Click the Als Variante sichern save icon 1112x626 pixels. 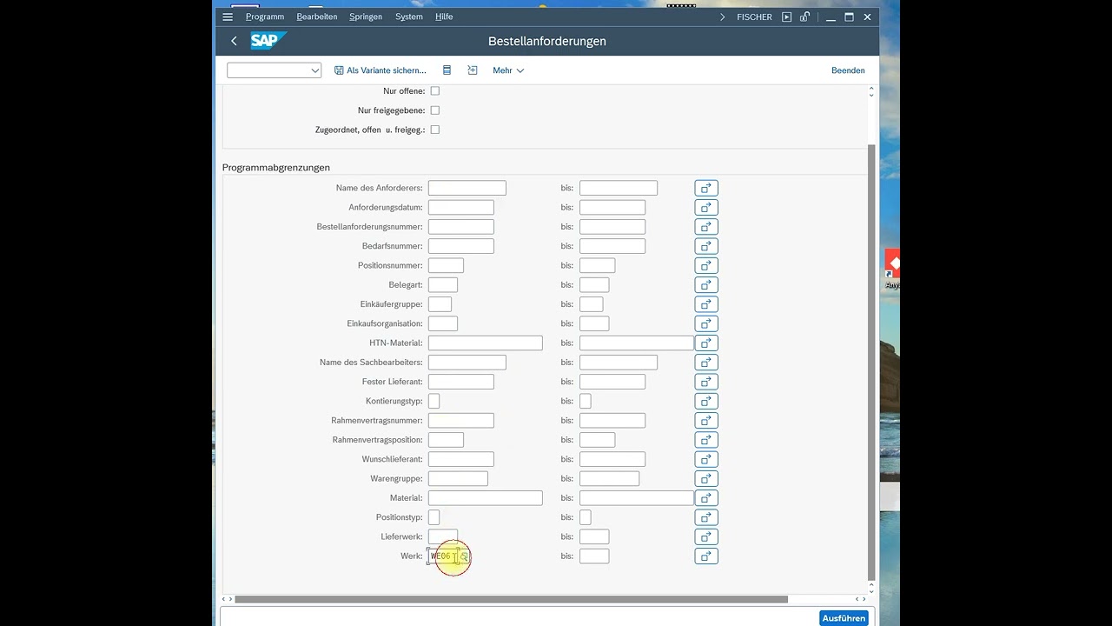339,70
